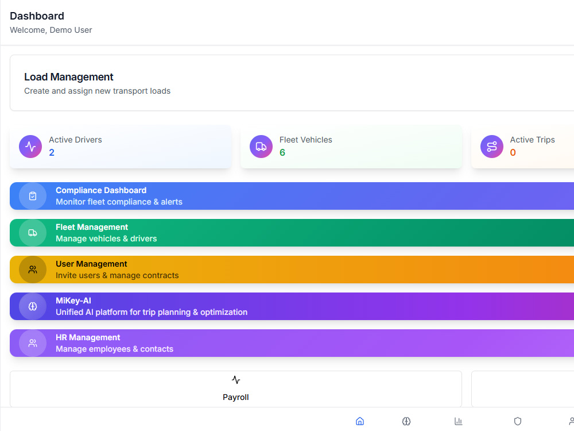Click the Dashboard page title
This screenshot has height=431, width=574.
[x=37, y=16]
